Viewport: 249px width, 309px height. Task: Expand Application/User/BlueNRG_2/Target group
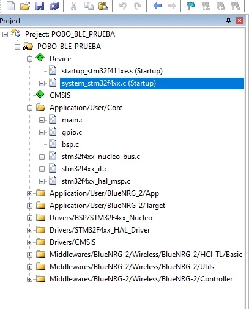tap(29, 206)
